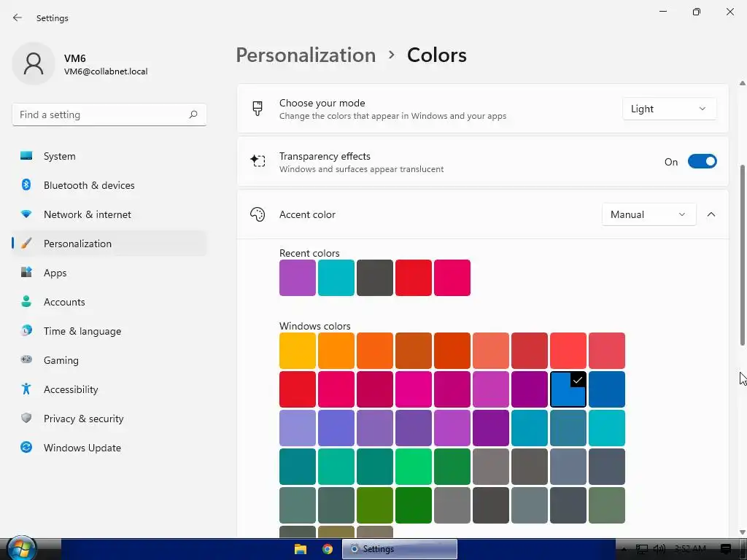Pick the red recent color
The height and width of the screenshot is (560, 747).
[414, 278]
